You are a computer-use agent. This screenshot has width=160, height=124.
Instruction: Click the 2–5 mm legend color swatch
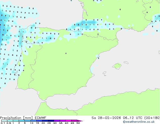pos(22,121)
